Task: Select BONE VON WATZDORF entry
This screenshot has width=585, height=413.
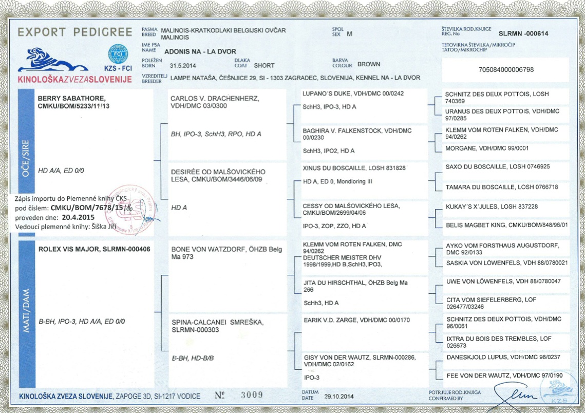Action: click(228, 277)
